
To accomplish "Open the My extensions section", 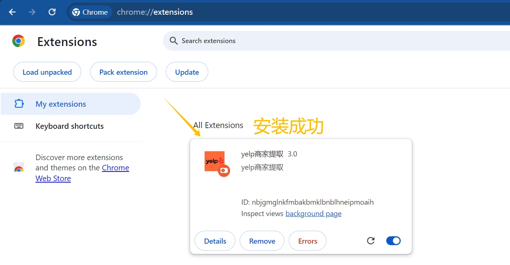I will click(x=70, y=104).
